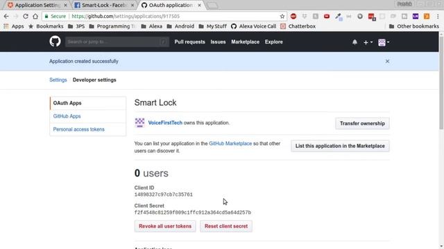Open the 3PS bookmark folder
444x249 pixels.
tap(76, 26)
